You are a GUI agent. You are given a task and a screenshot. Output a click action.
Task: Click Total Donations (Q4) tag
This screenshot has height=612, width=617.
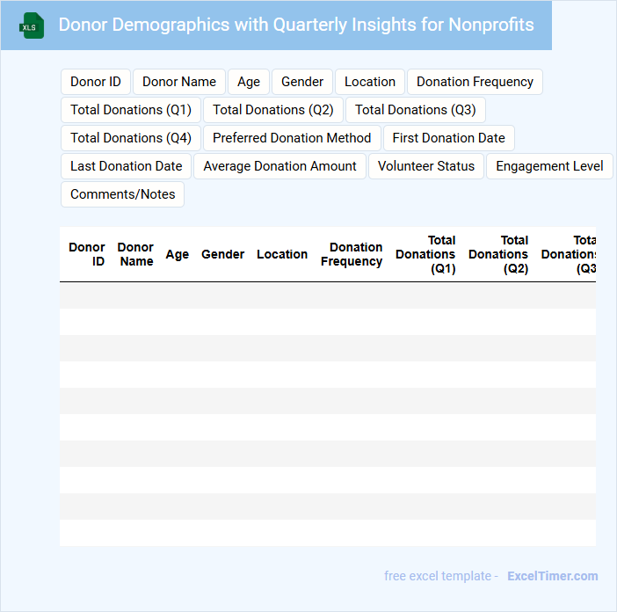(131, 138)
